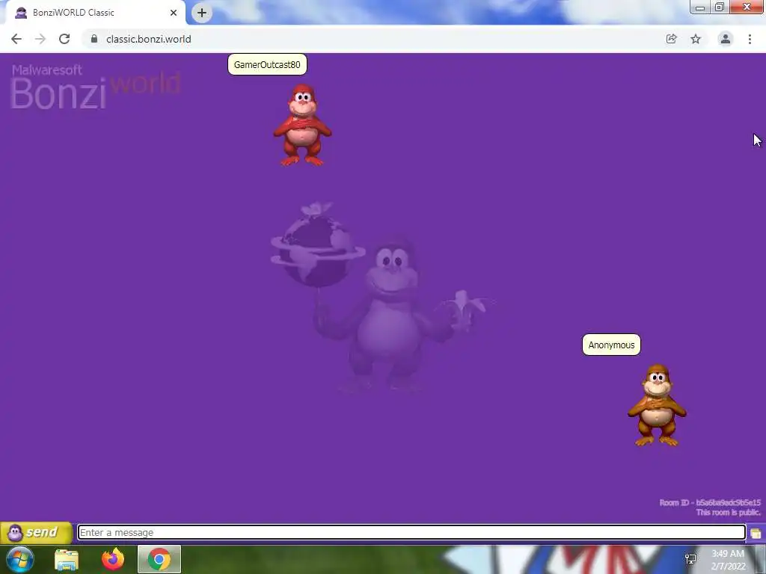The height and width of the screenshot is (574, 766).
Task: Launch Firefox from taskbar
Action: [x=113, y=559]
